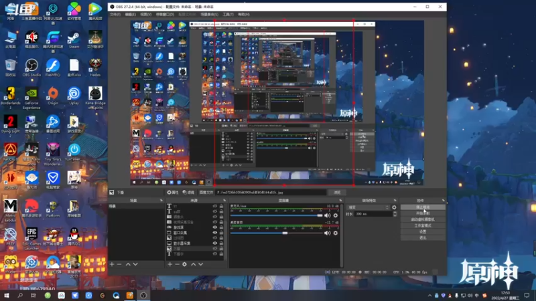The height and width of the screenshot is (301, 536).
Task: Add a new source with the plus icon
Action: [170, 264]
